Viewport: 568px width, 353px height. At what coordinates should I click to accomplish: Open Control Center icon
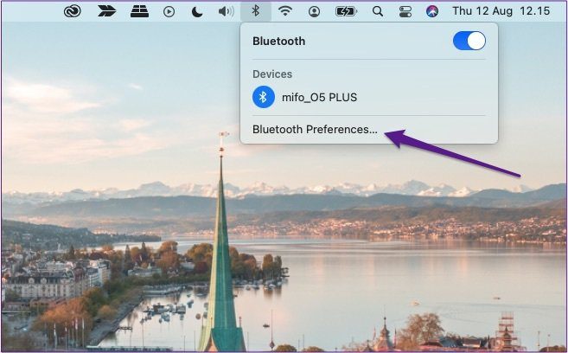tap(405, 11)
